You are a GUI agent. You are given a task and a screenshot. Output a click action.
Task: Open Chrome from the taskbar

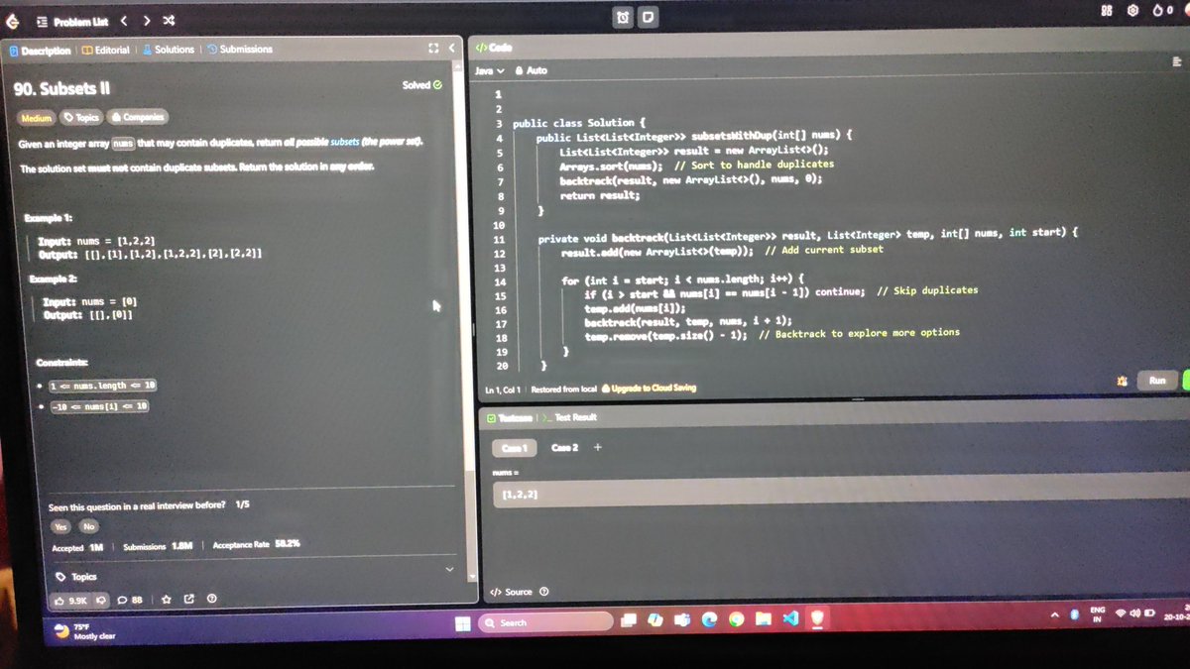737,618
